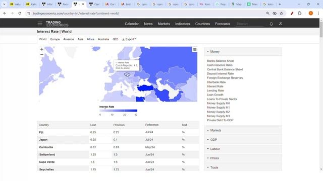Screen dimensions: 323x181
Task: Open News in the top navigation
Action: pos(148,24)
